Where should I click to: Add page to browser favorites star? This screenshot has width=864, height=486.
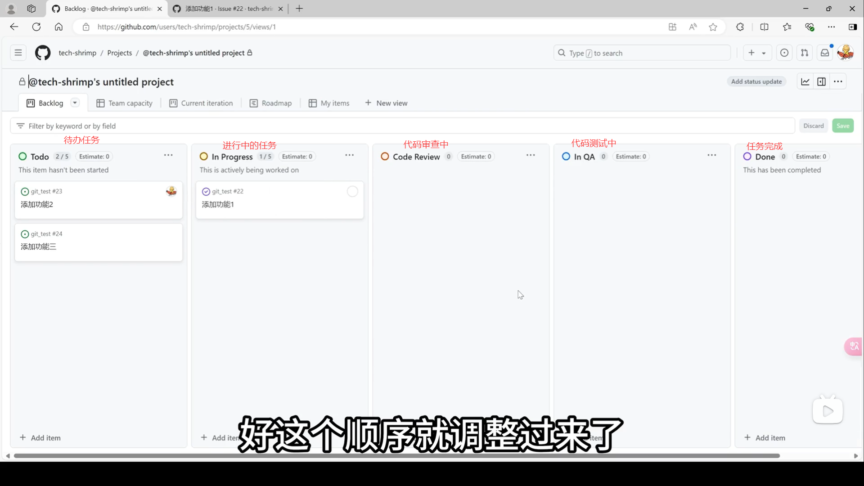[x=713, y=27]
